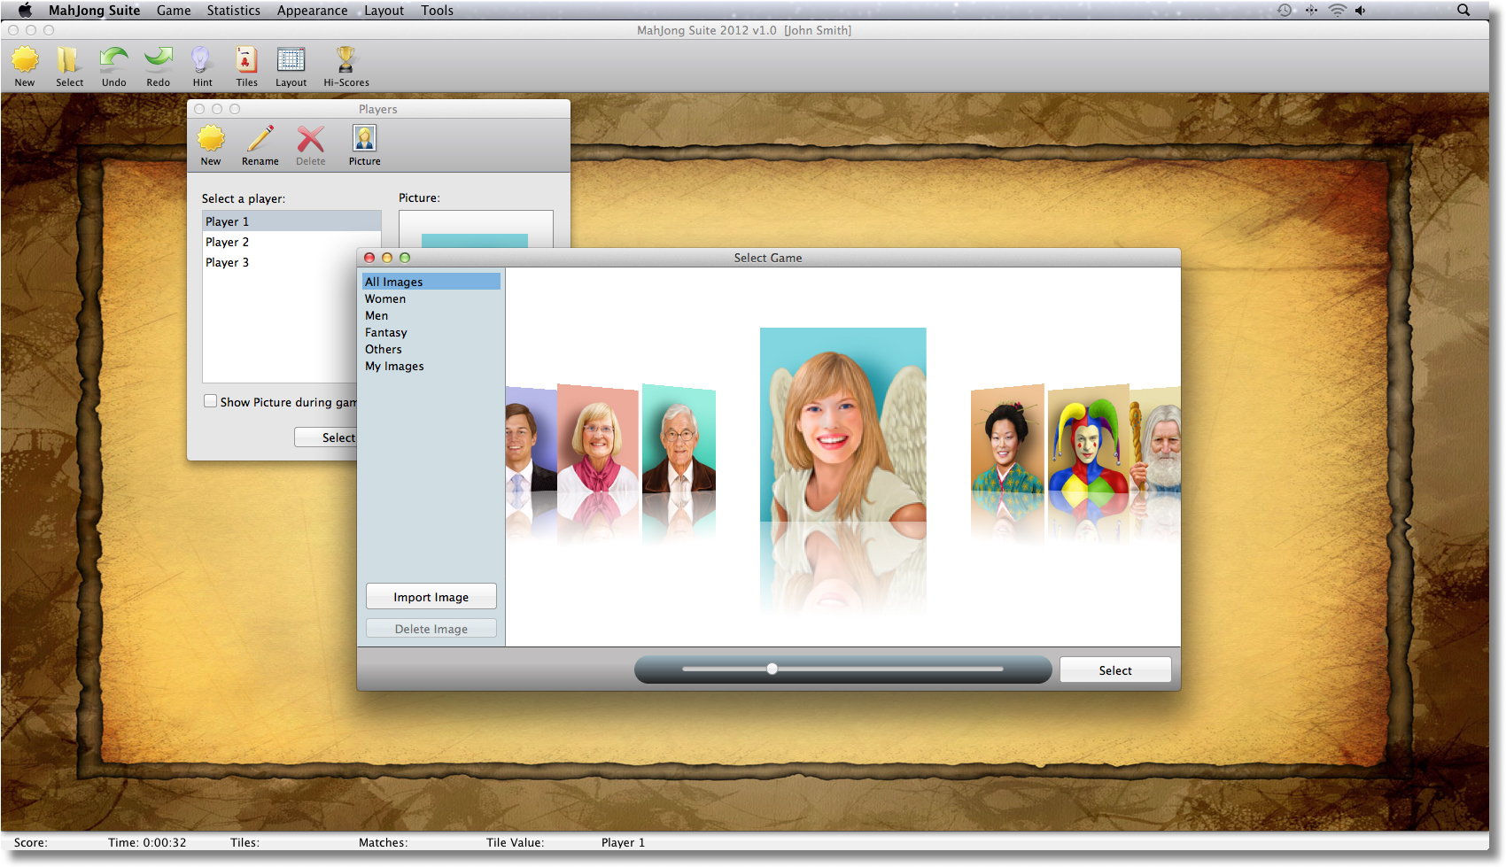
Task: Select Player 3 in the player list
Action: (228, 261)
